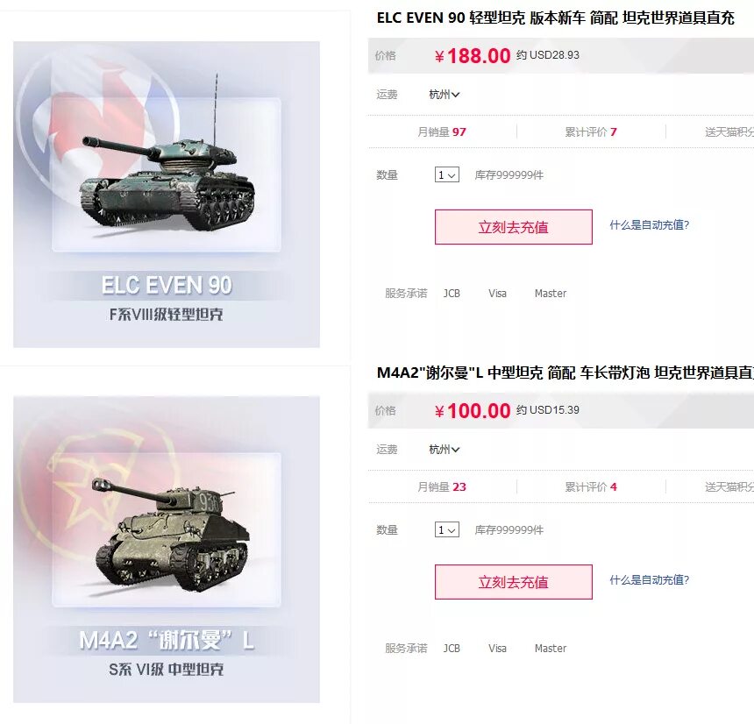Image resolution: width=754 pixels, height=724 pixels.
Task: Open the ELC EVEN 90 tank product image
Action: 167,195
